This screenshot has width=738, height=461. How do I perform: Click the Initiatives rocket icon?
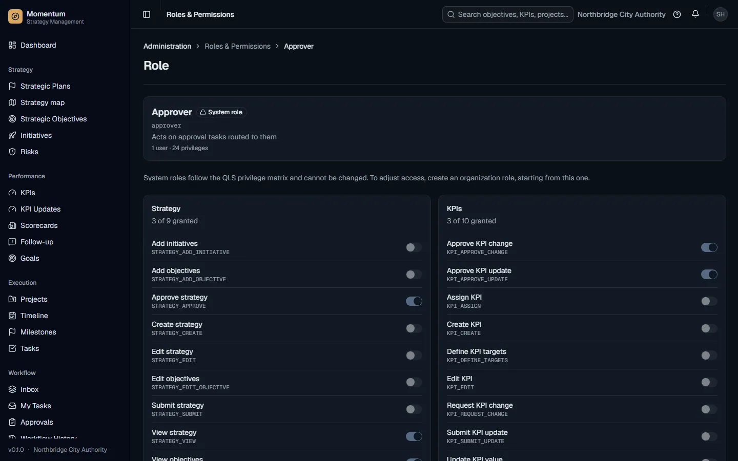12,135
